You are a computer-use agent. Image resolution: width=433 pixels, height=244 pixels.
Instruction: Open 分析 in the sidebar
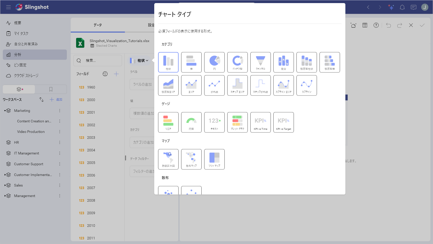(35, 55)
